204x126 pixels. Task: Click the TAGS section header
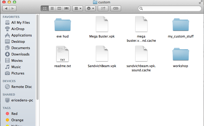tap(7, 108)
